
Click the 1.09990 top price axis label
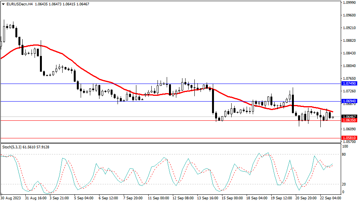click(x=348, y=3)
